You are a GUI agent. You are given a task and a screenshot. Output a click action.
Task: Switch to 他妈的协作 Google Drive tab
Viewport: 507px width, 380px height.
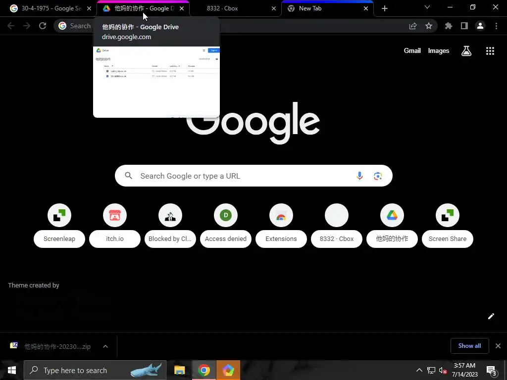point(139,8)
